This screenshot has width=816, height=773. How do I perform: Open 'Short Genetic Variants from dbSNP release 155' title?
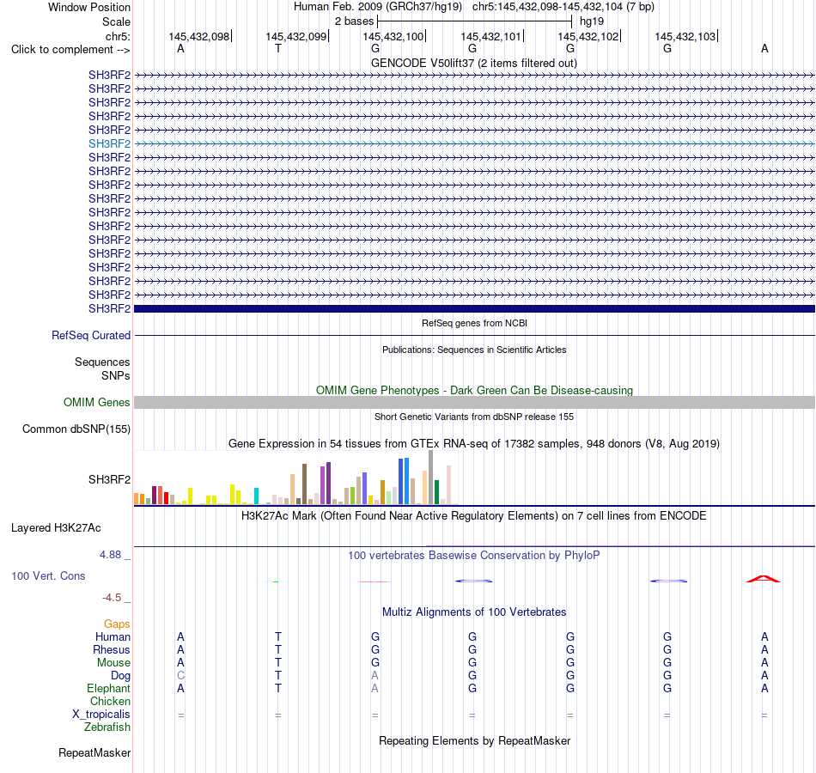click(x=474, y=417)
